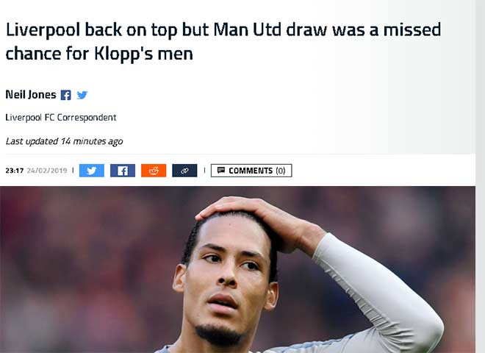Open author Neil Jones's name link

tap(31, 94)
